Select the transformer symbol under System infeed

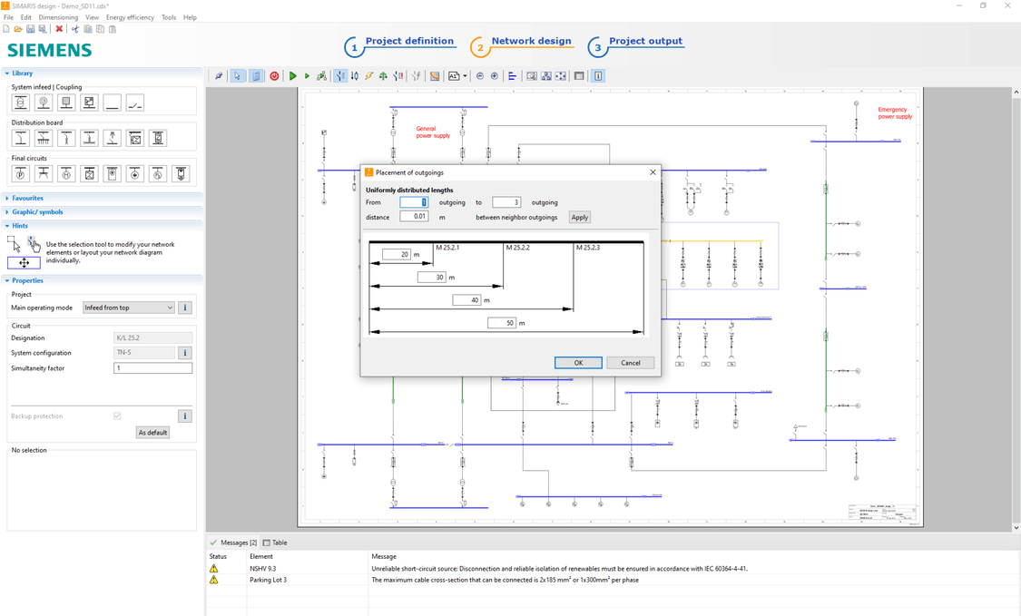click(x=20, y=102)
